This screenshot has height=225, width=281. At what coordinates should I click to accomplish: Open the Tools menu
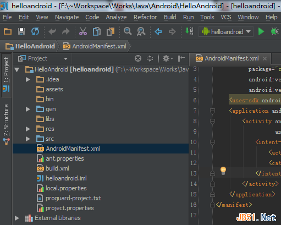tap(207, 17)
